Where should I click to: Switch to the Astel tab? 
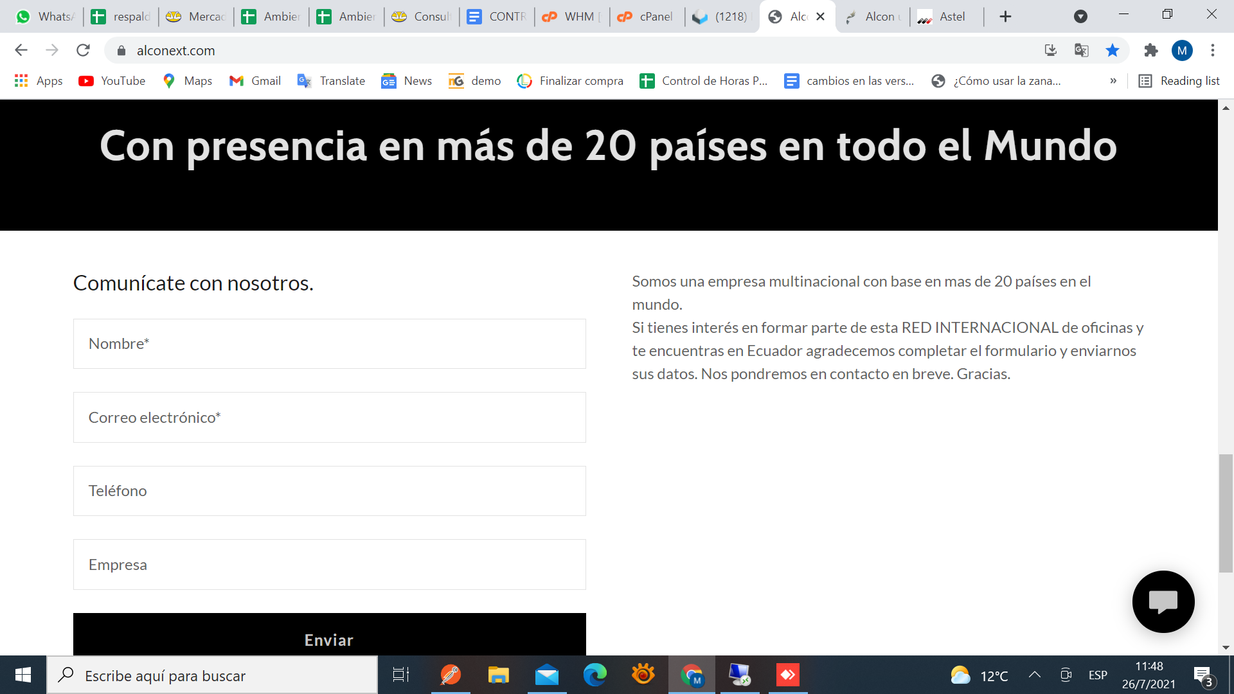(947, 17)
